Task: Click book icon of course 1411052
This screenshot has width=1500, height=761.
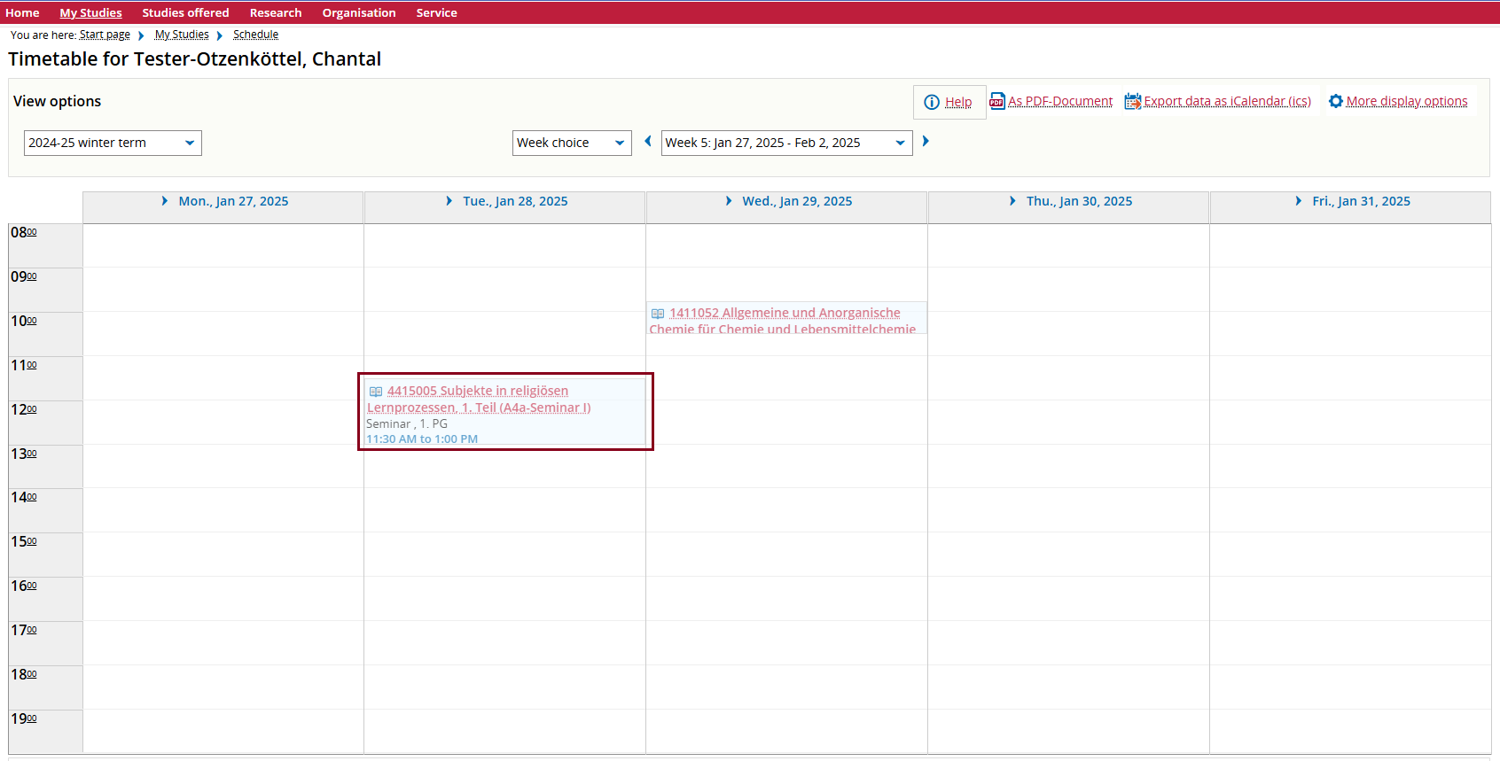Action: [x=658, y=314]
